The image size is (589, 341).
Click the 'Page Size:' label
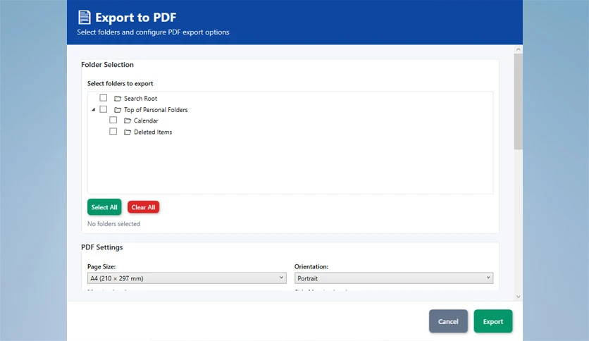pyautogui.click(x=101, y=266)
